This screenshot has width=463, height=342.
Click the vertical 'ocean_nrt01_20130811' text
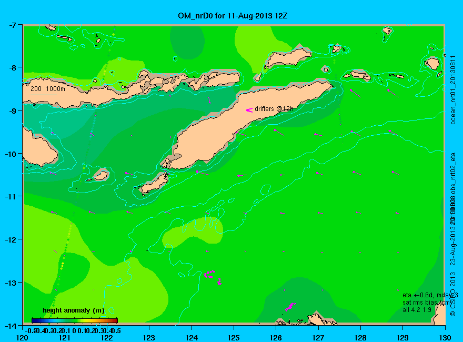[453, 90]
